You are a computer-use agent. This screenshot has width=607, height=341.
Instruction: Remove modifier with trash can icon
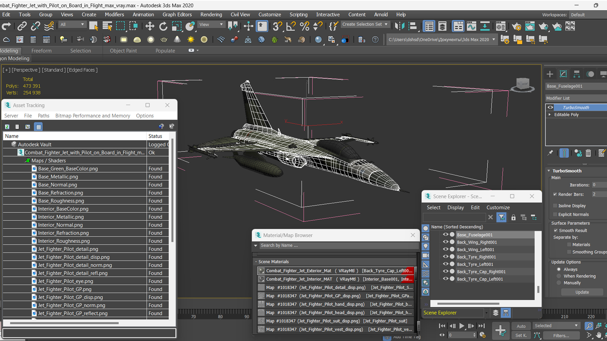tap(588, 153)
